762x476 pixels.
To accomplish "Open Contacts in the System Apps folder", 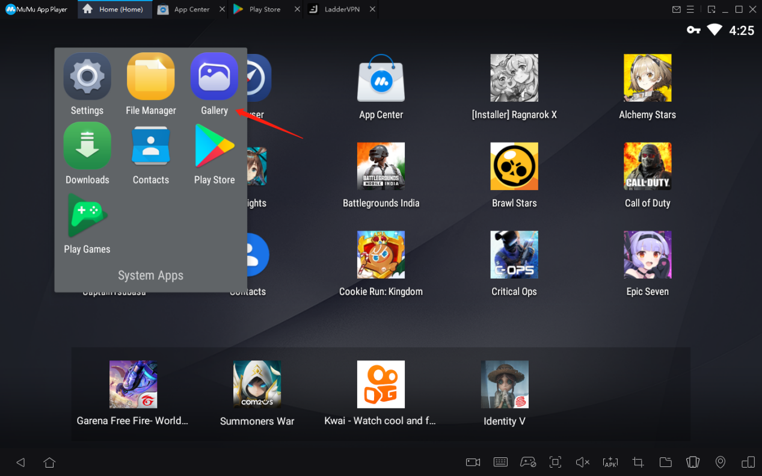I will tap(151, 146).
